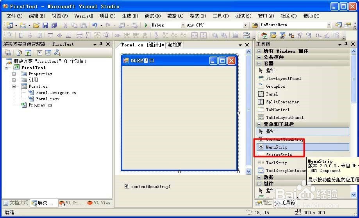
Task: Save the current file with floppy icon
Action: (x=45, y=25)
